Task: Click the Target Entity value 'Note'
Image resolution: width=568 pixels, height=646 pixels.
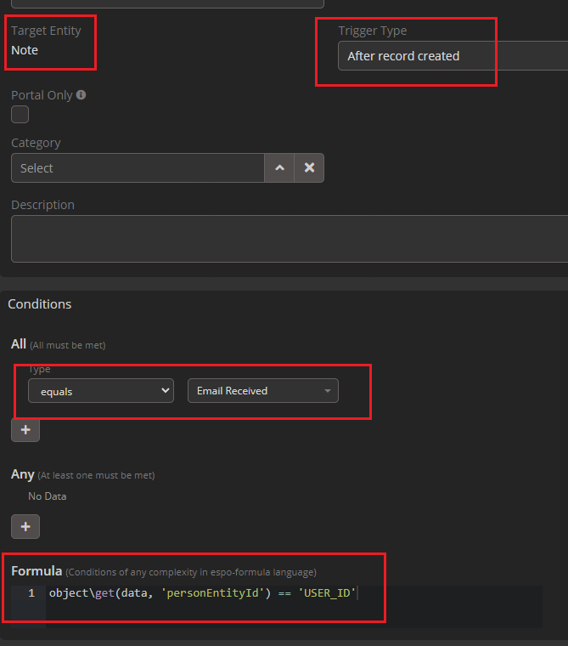Action: (x=25, y=50)
